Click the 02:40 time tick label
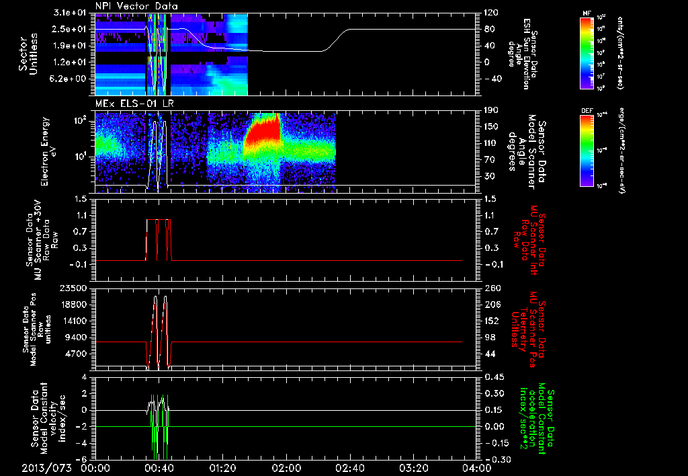This screenshot has width=688, height=476. click(349, 469)
